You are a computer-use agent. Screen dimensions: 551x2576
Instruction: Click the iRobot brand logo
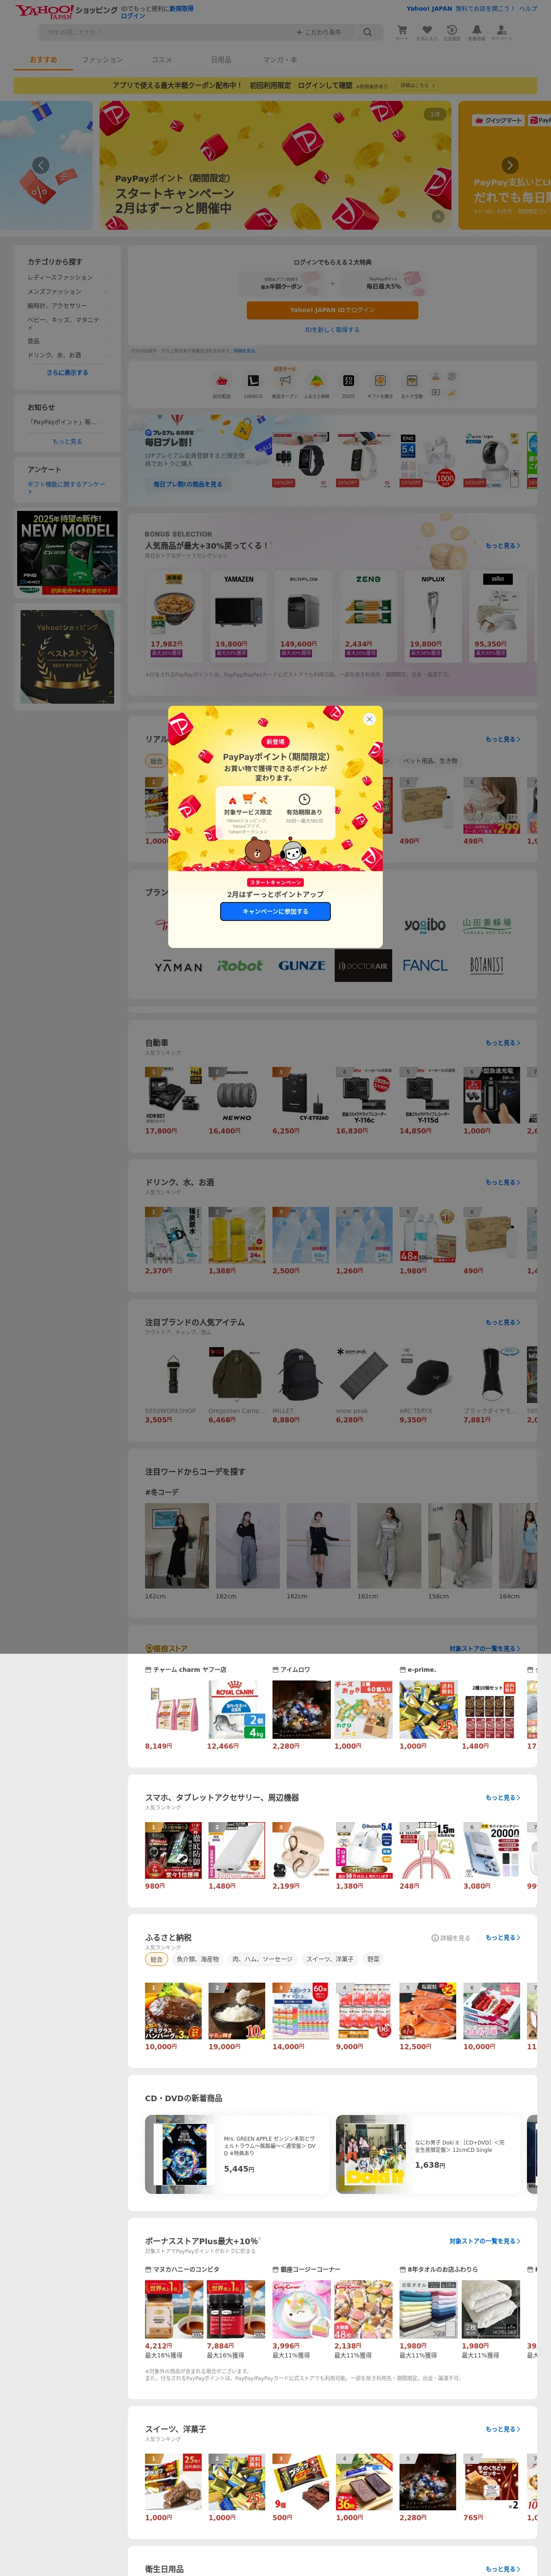239,966
